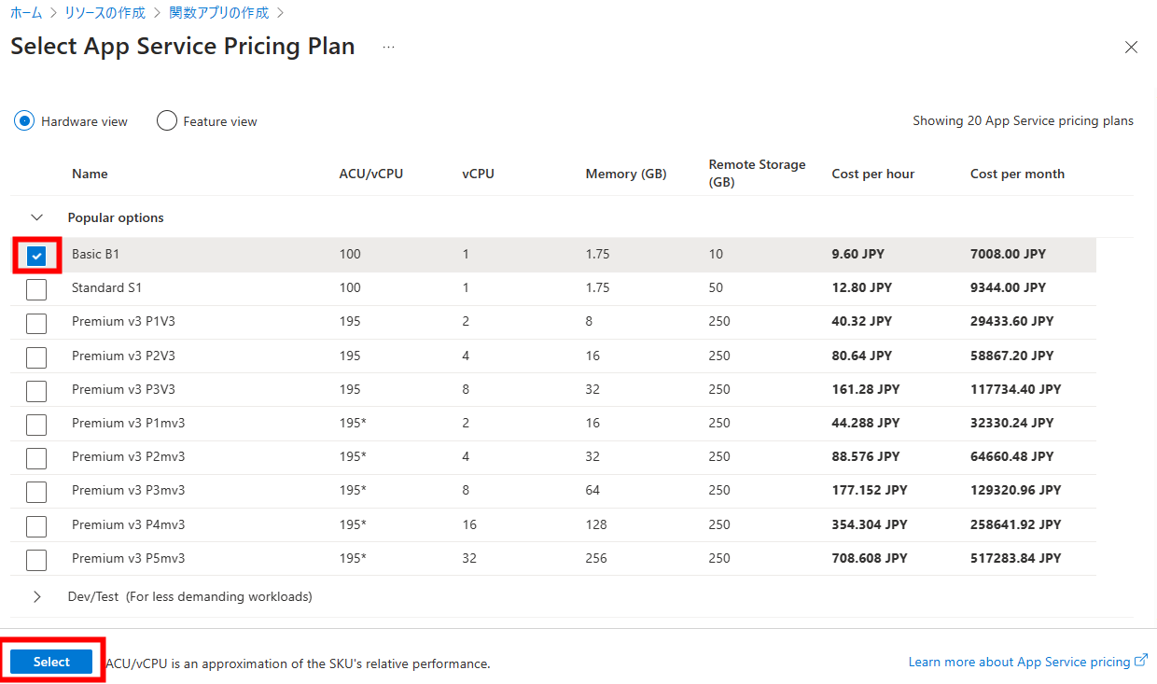The width and height of the screenshot is (1157, 684).
Task: Click the Premium v3 P1mv3 plan name
Action: pos(128,423)
